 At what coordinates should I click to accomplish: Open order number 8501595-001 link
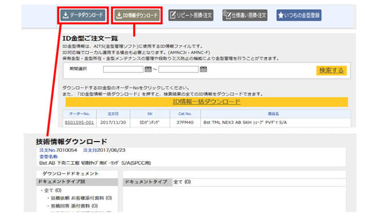tap(79, 123)
